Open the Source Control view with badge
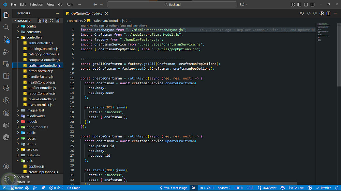The height and width of the screenshot is (191, 341). coord(6,39)
